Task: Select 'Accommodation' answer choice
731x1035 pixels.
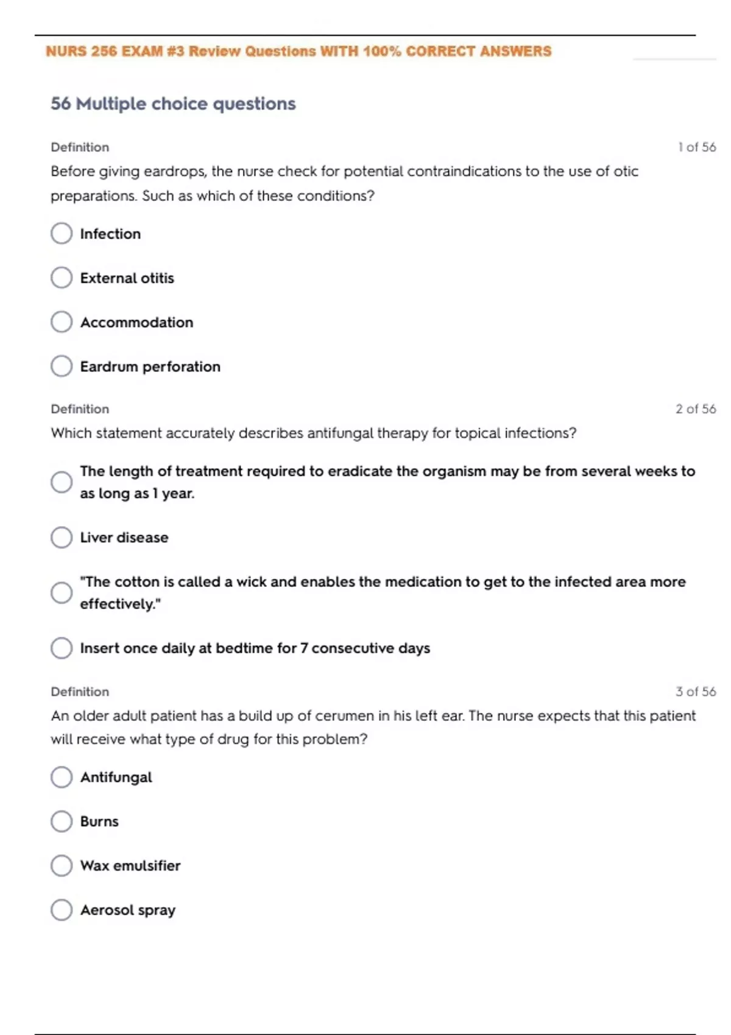Action: 62,322
